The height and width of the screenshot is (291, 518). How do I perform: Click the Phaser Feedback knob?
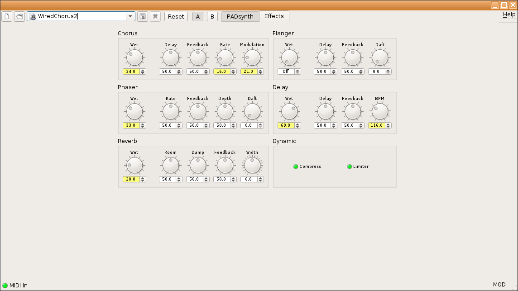198,112
